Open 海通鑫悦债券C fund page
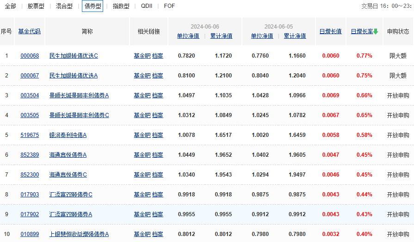 click(68, 175)
